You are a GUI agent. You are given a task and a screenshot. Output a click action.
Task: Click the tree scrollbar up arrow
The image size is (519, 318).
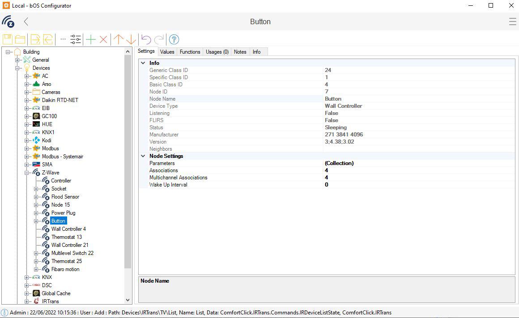pyautogui.click(x=128, y=51)
